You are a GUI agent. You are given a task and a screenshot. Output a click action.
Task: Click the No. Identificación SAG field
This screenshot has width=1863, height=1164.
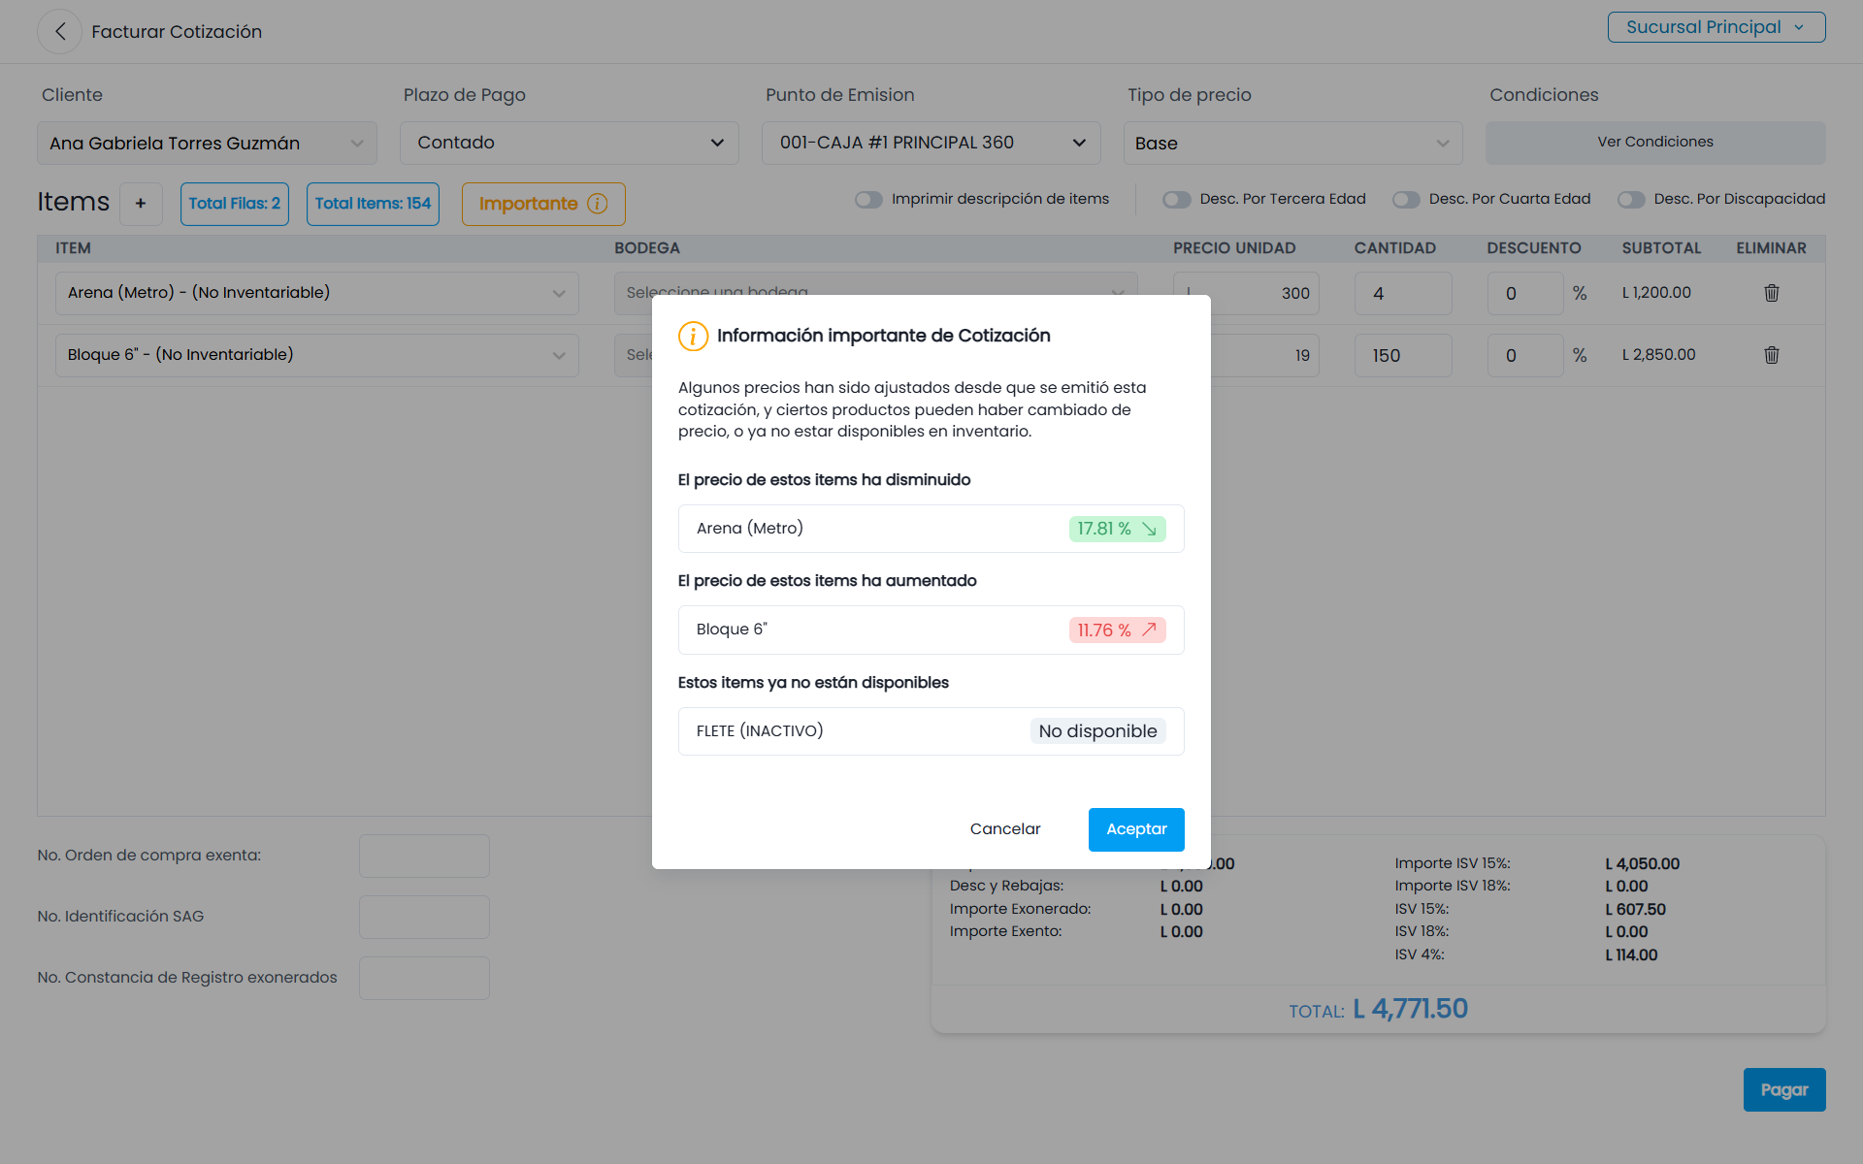coord(424,918)
